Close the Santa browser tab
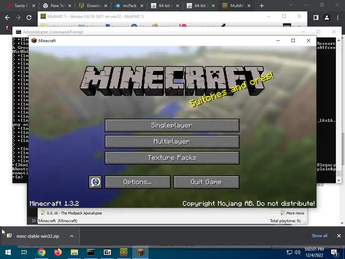Screen dimensions: 345x259 (34, 6)
